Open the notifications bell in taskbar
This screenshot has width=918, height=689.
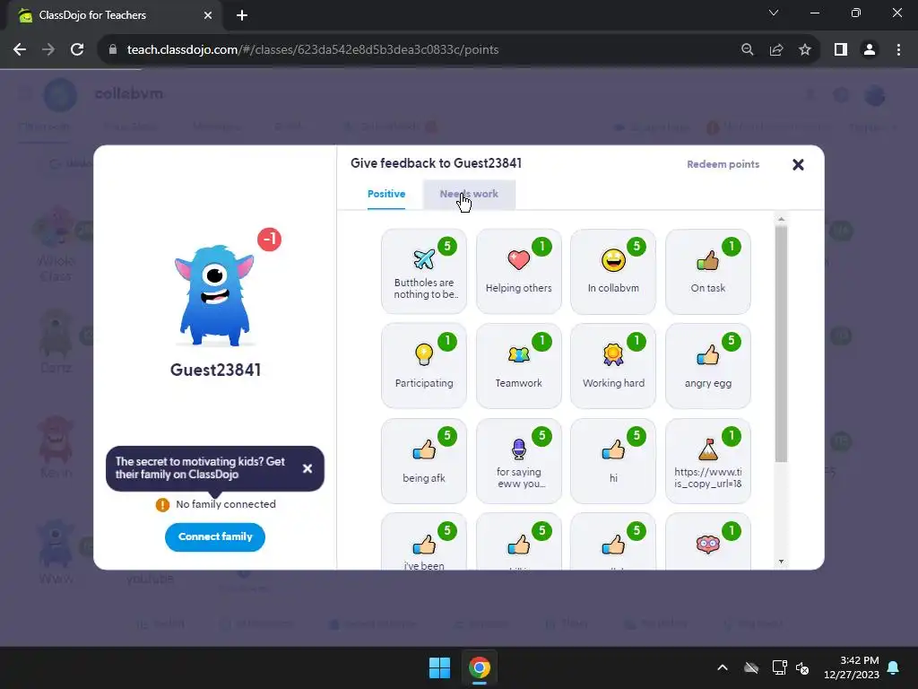click(x=894, y=667)
